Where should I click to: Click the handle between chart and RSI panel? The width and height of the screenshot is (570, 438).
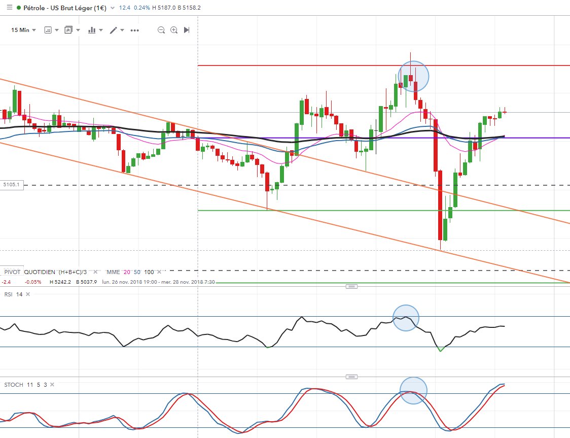click(x=351, y=287)
